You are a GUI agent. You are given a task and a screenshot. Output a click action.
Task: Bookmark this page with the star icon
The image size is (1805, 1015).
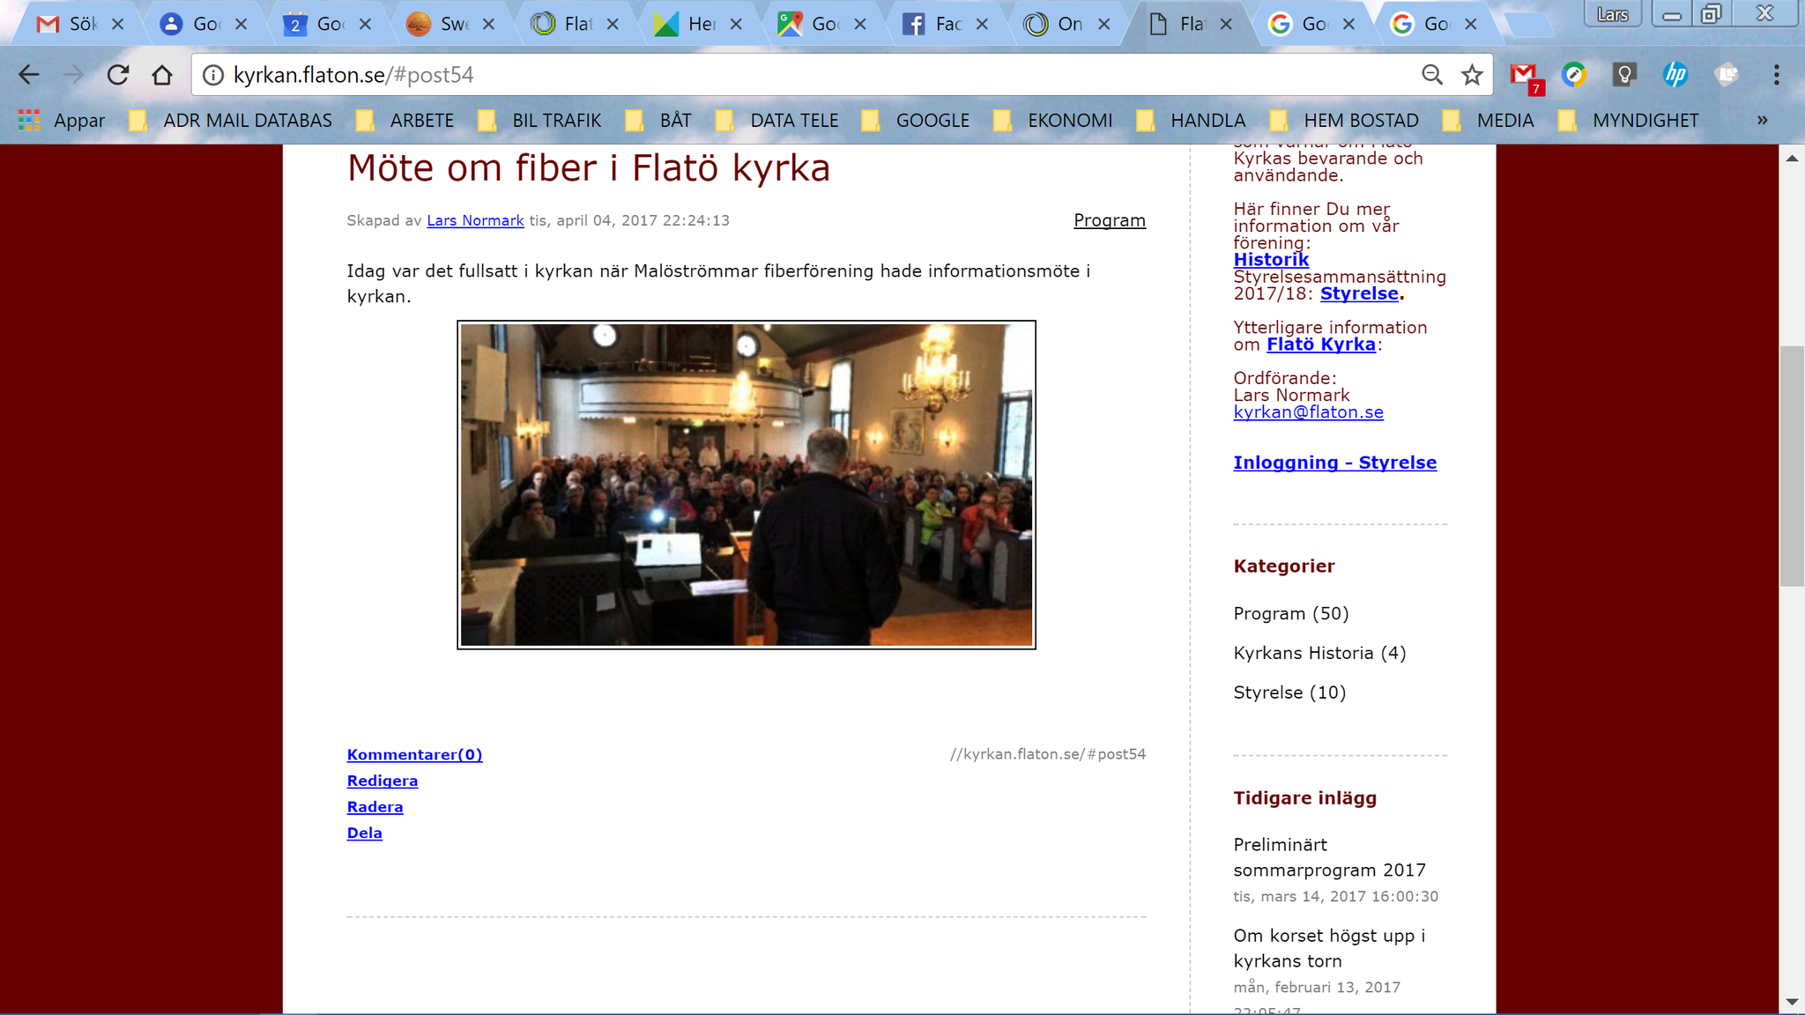1472,75
